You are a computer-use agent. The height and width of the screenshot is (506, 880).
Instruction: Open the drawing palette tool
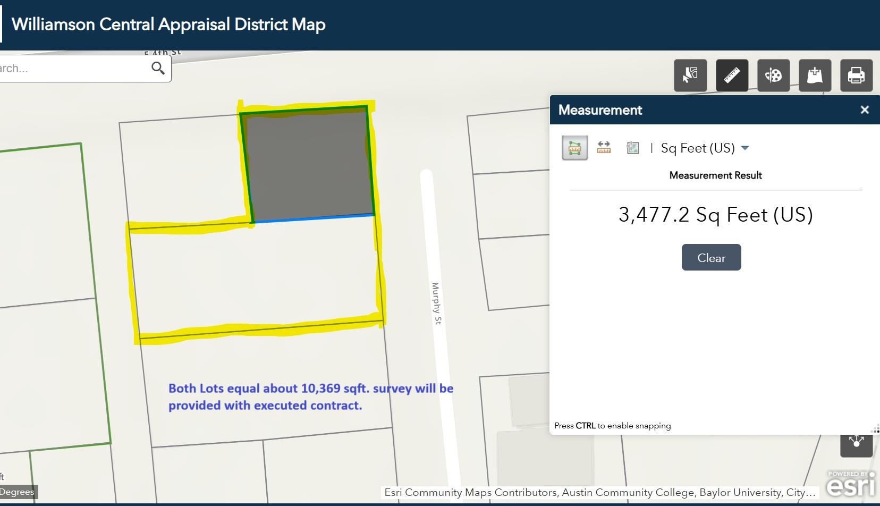[x=774, y=75]
